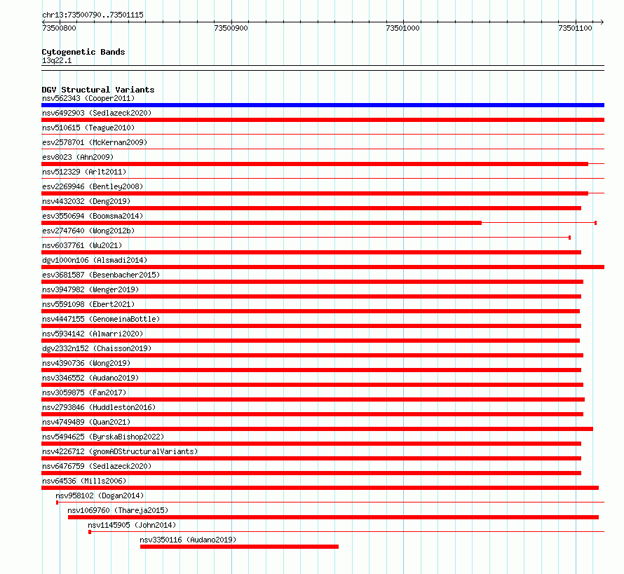Click nsv3346552 (Audano2019) label
The image size is (624, 574).
(90, 378)
